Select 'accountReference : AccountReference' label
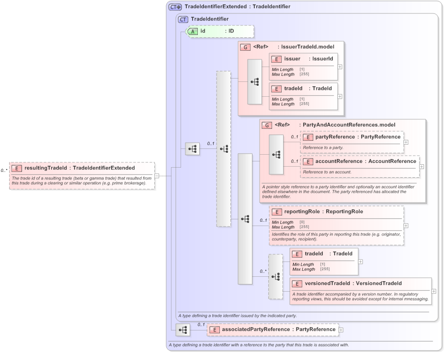The height and width of the screenshot is (352, 444). pyautogui.click(x=366, y=161)
